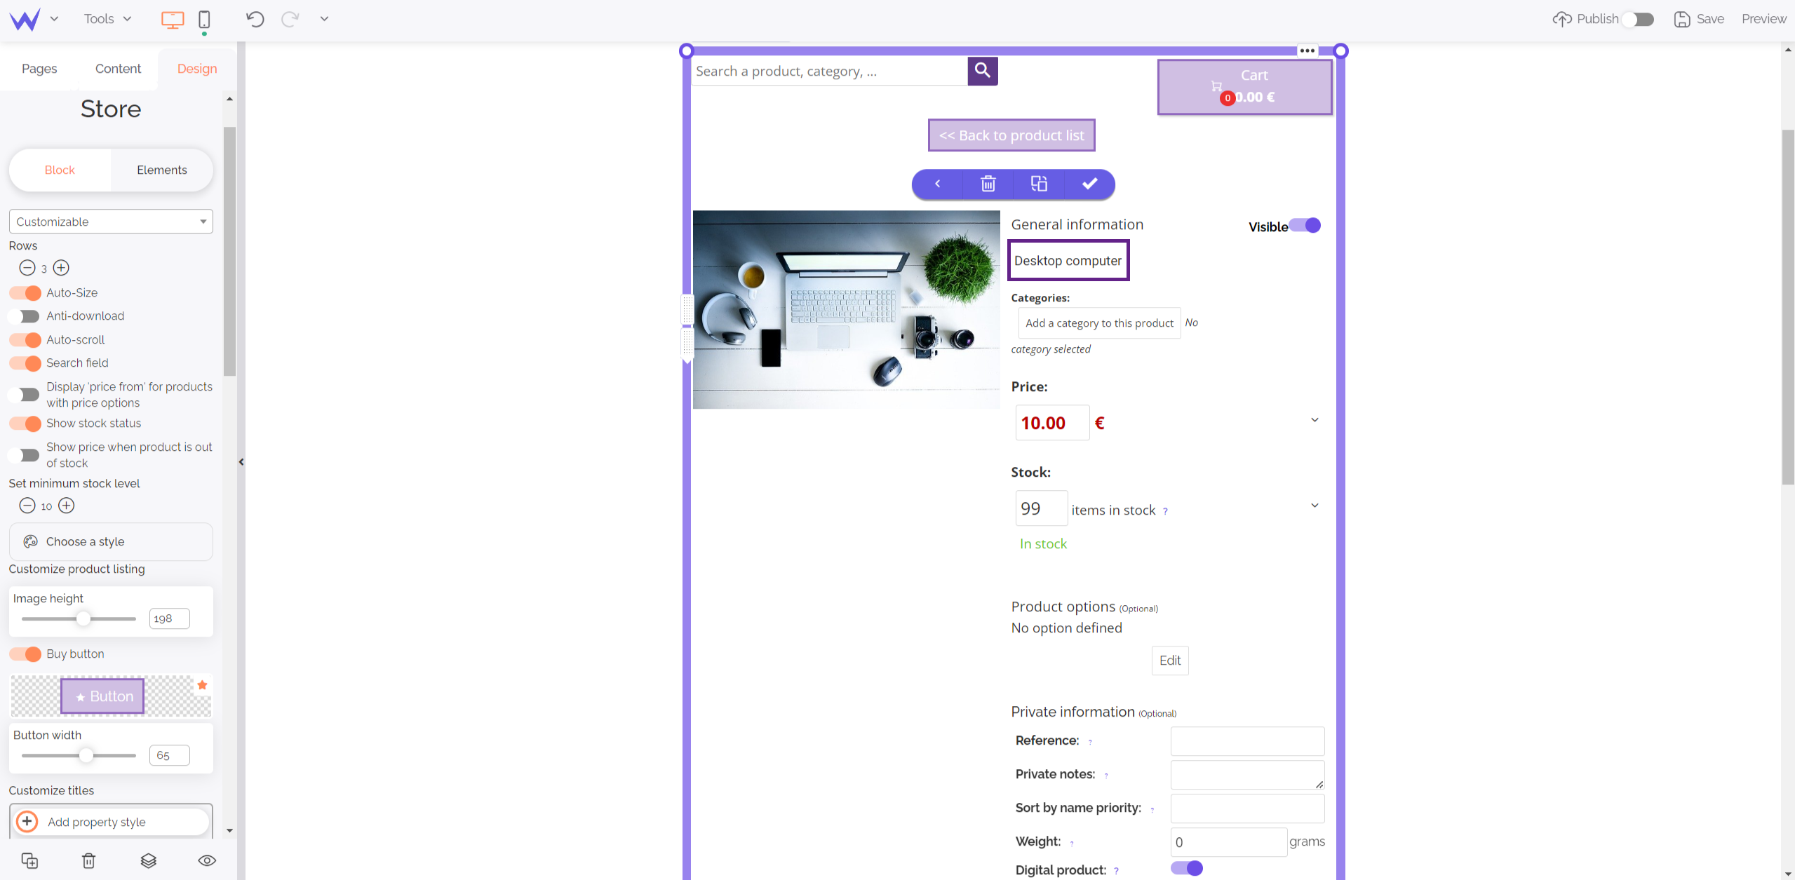Delete block trash icon in bottom bar
The width and height of the screenshot is (1795, 880).
click(x=88, y=860)
